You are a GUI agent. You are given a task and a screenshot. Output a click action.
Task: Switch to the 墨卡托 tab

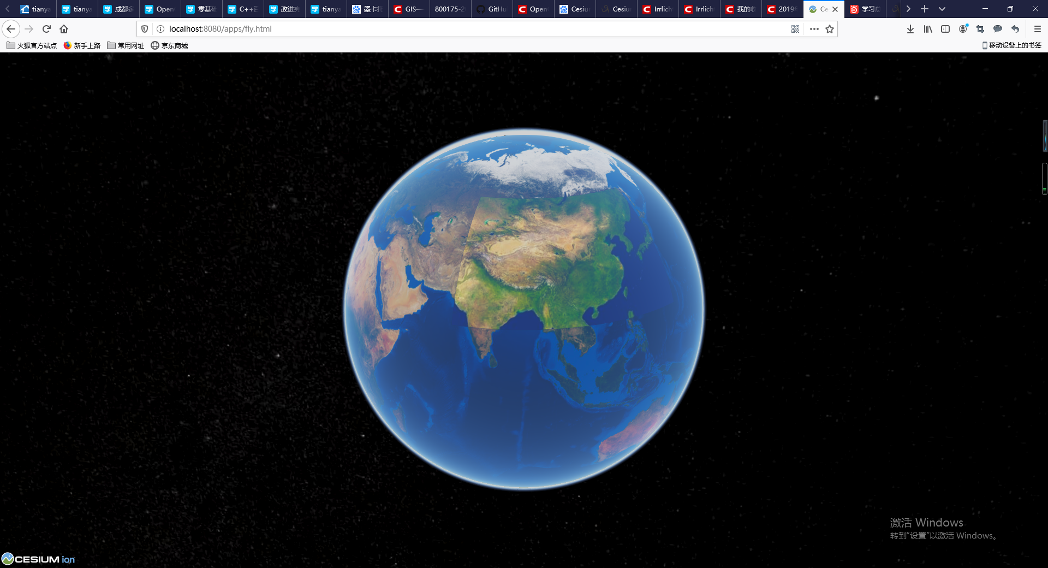point(368,9)
